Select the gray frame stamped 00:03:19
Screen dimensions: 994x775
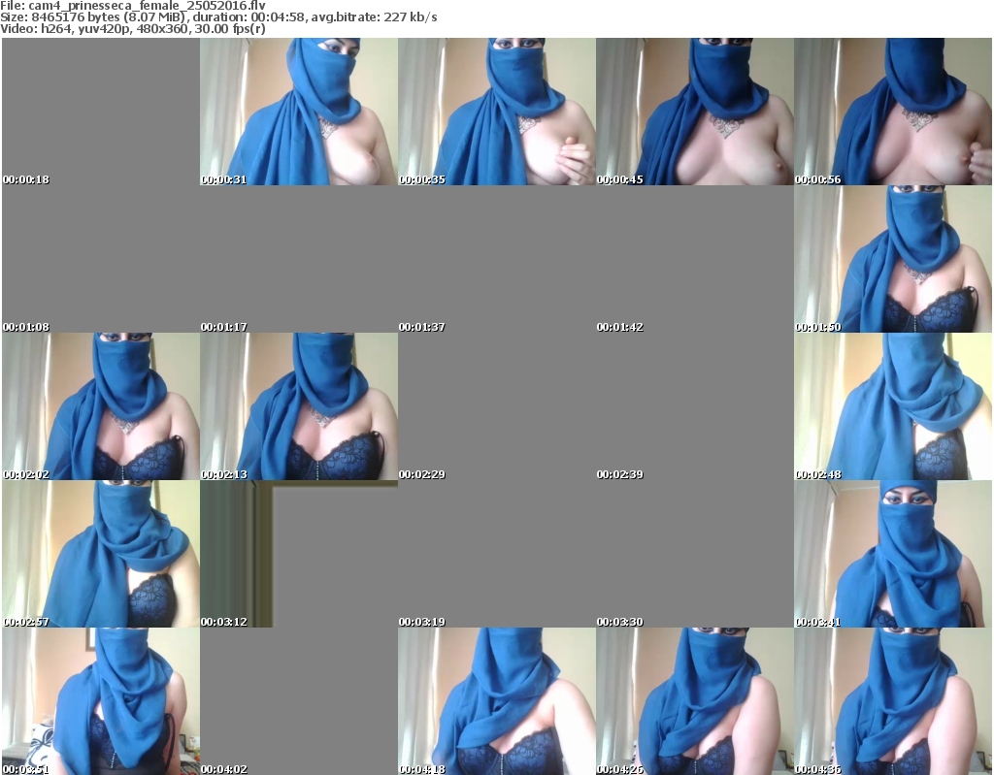click(496, 554)
